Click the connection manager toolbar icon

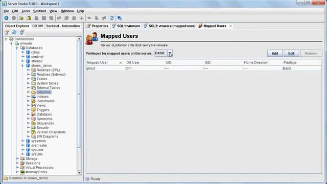[120, 18]
